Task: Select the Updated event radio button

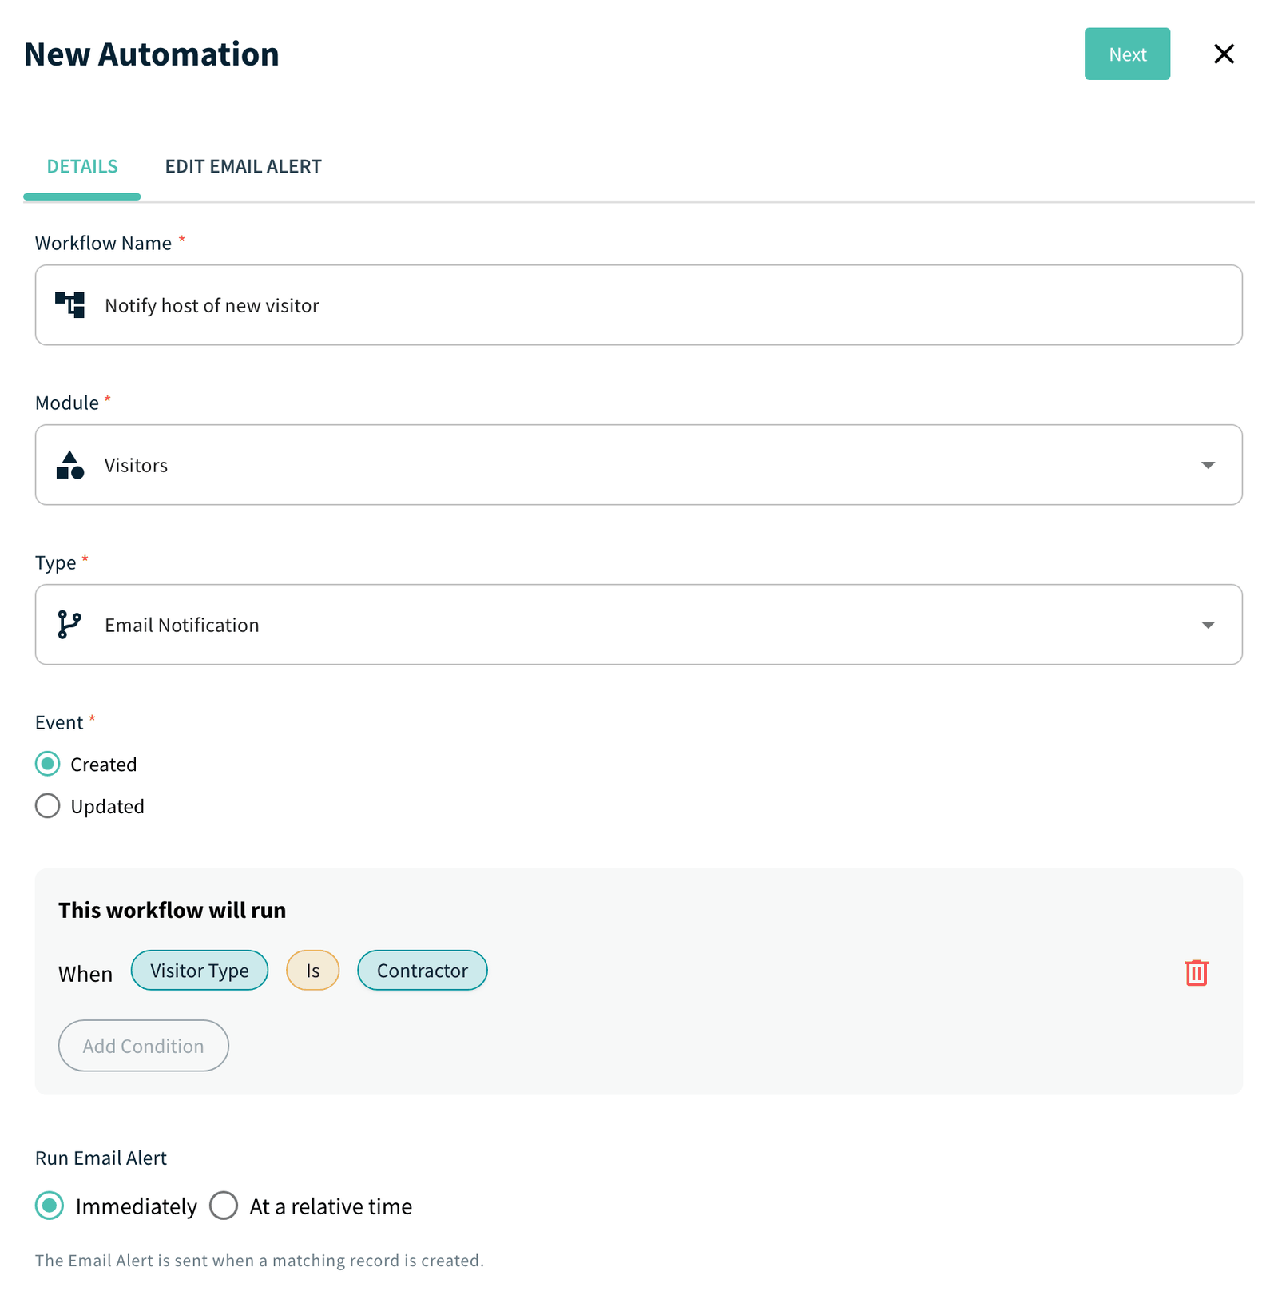Action: [x=48, y=805]
